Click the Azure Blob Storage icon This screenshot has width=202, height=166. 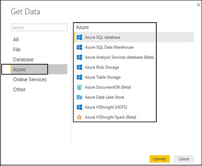(79, 67)
